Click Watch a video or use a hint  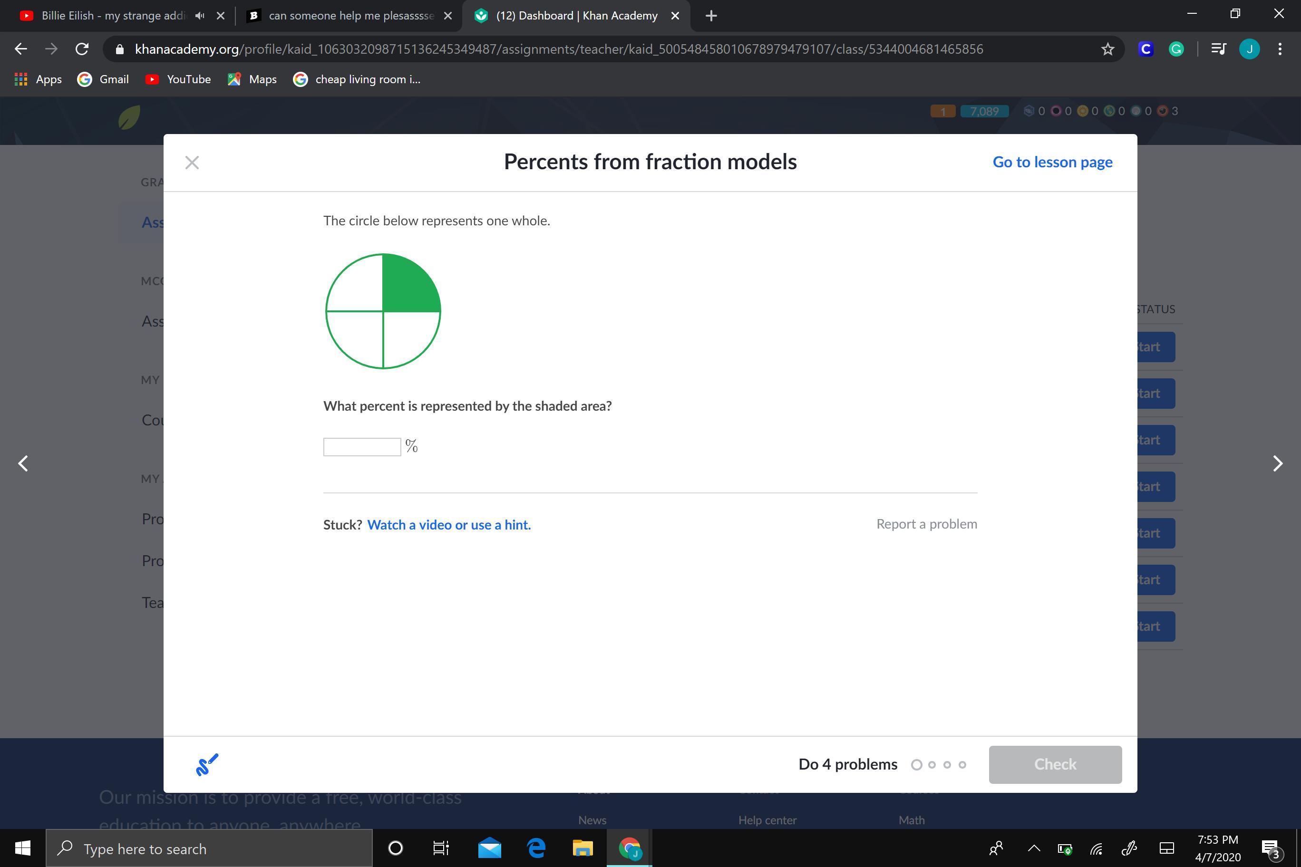click(x=448, y=525)
